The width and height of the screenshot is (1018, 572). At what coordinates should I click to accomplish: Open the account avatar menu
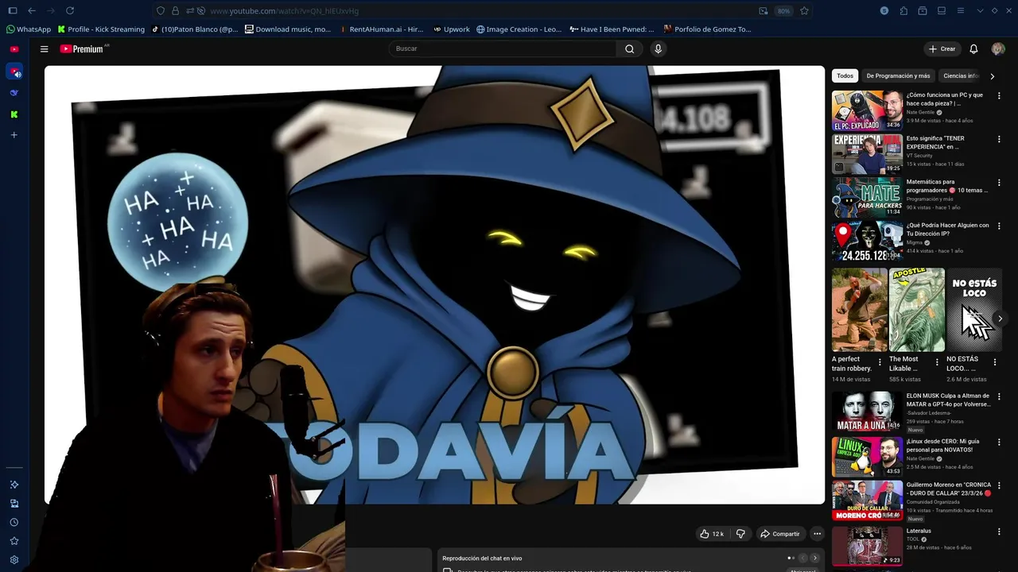[x=998, y=48]
